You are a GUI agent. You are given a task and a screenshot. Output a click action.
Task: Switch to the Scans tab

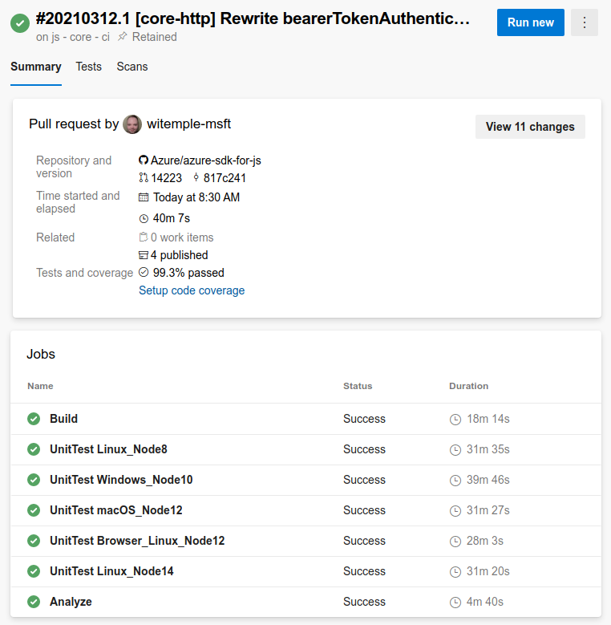point(132,67)
